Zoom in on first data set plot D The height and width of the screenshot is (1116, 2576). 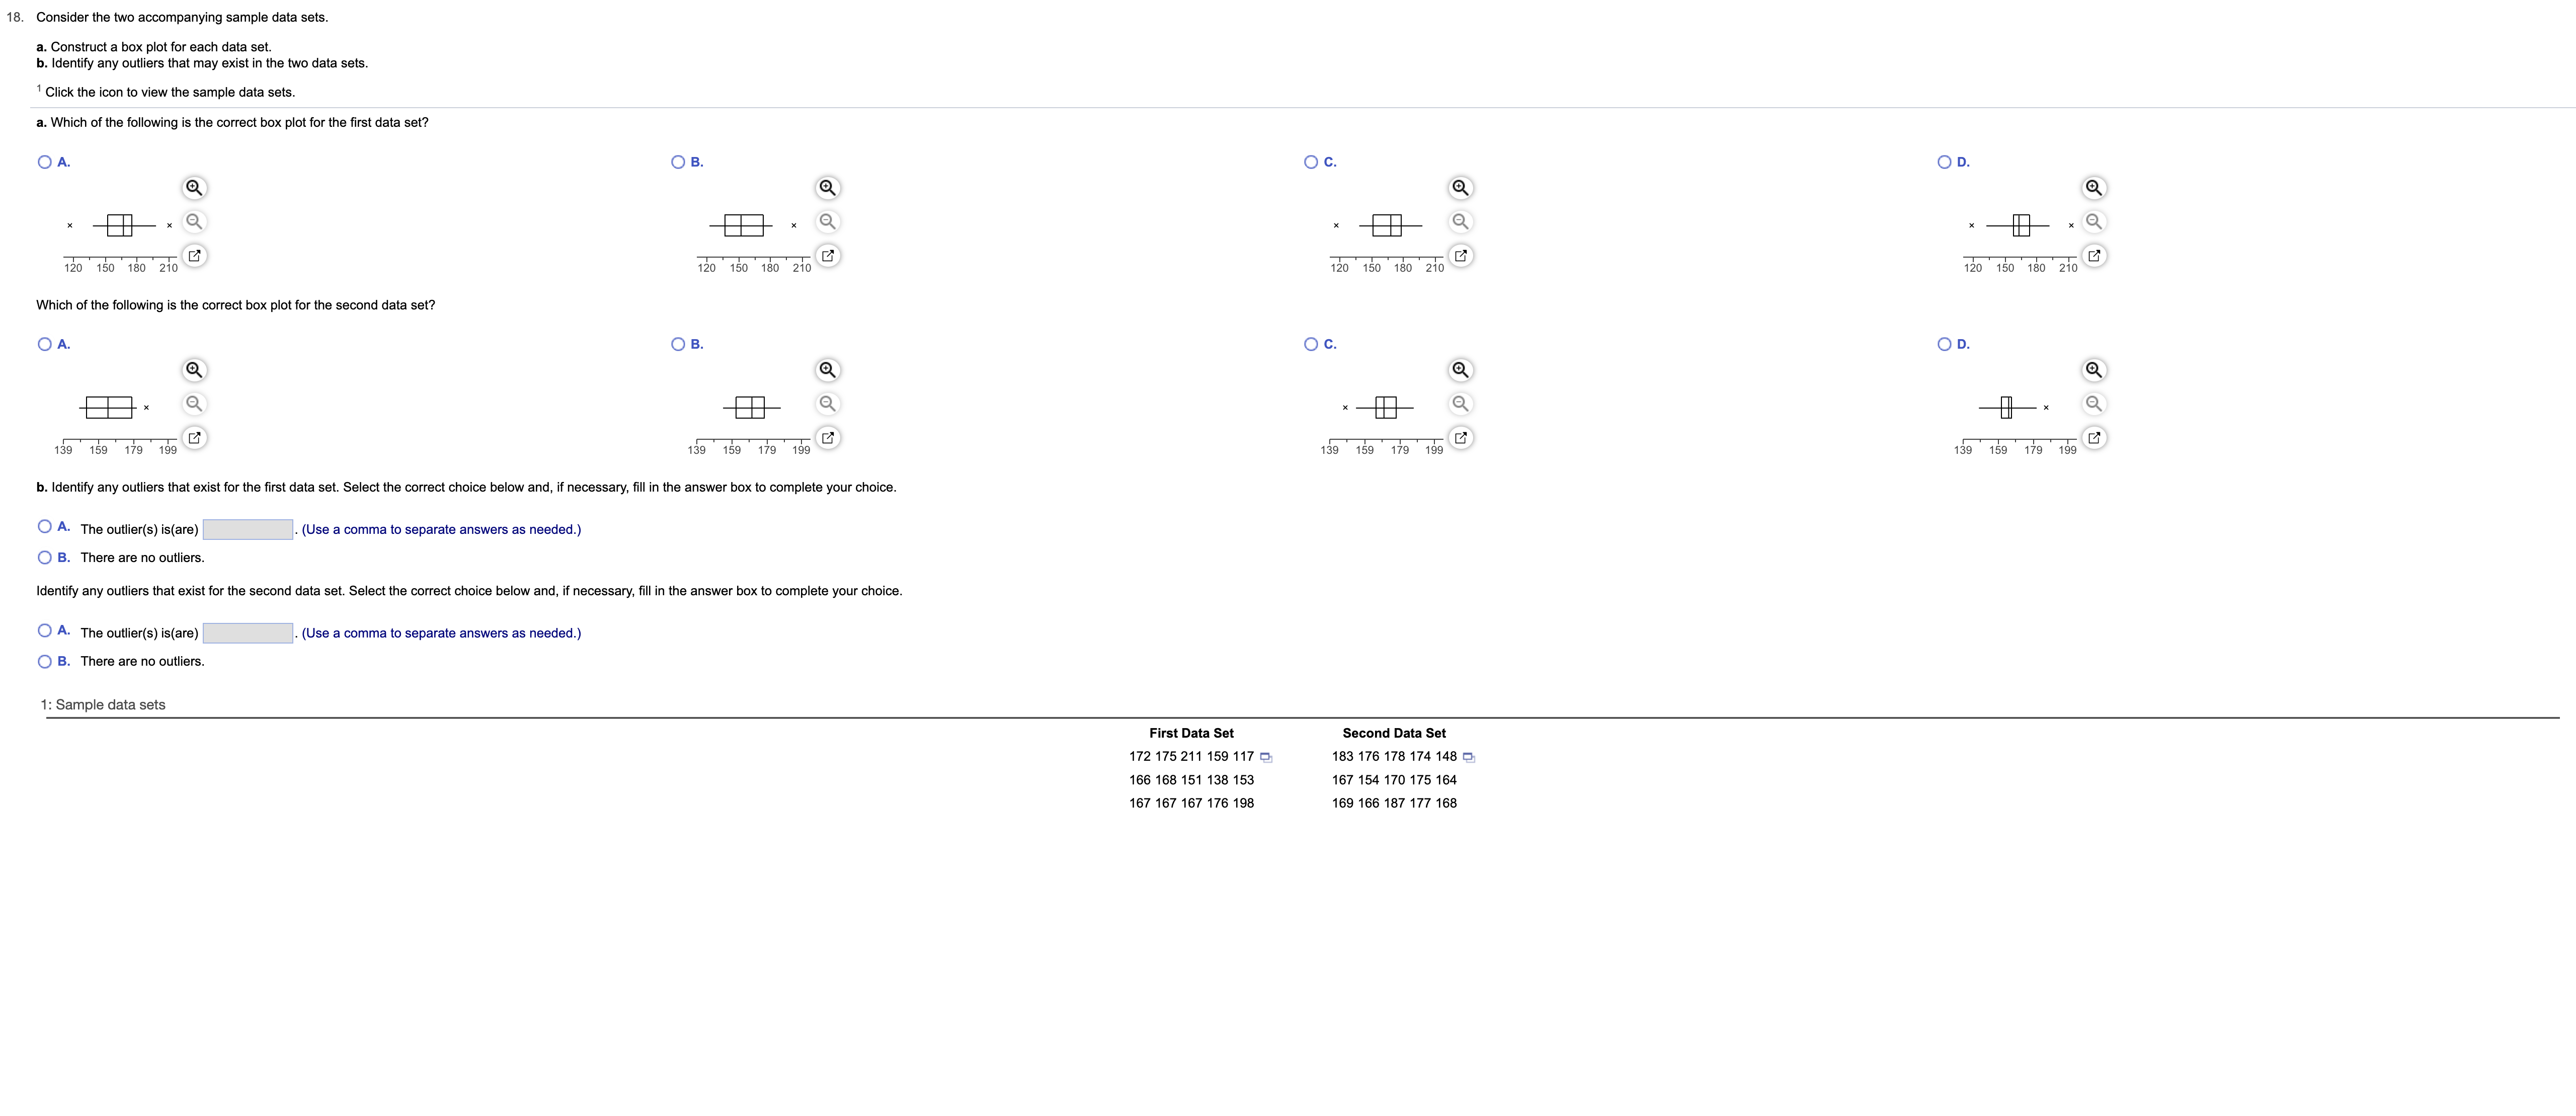[x=2093, y=188]
